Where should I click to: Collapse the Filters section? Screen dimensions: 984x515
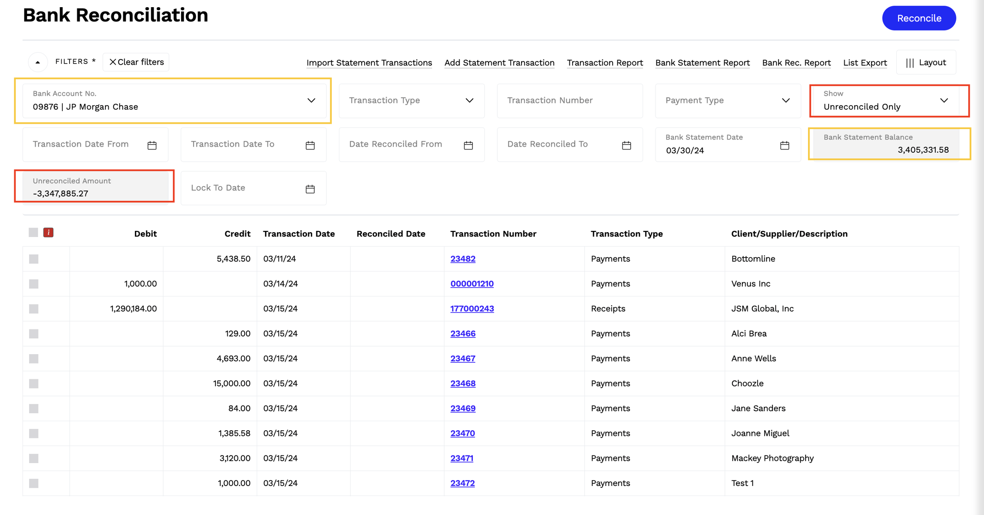pos(37,62)
